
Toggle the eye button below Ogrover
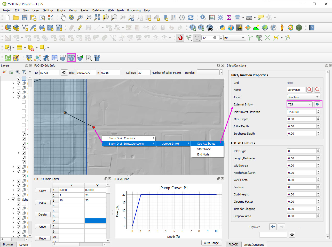(x=292, y=235)
